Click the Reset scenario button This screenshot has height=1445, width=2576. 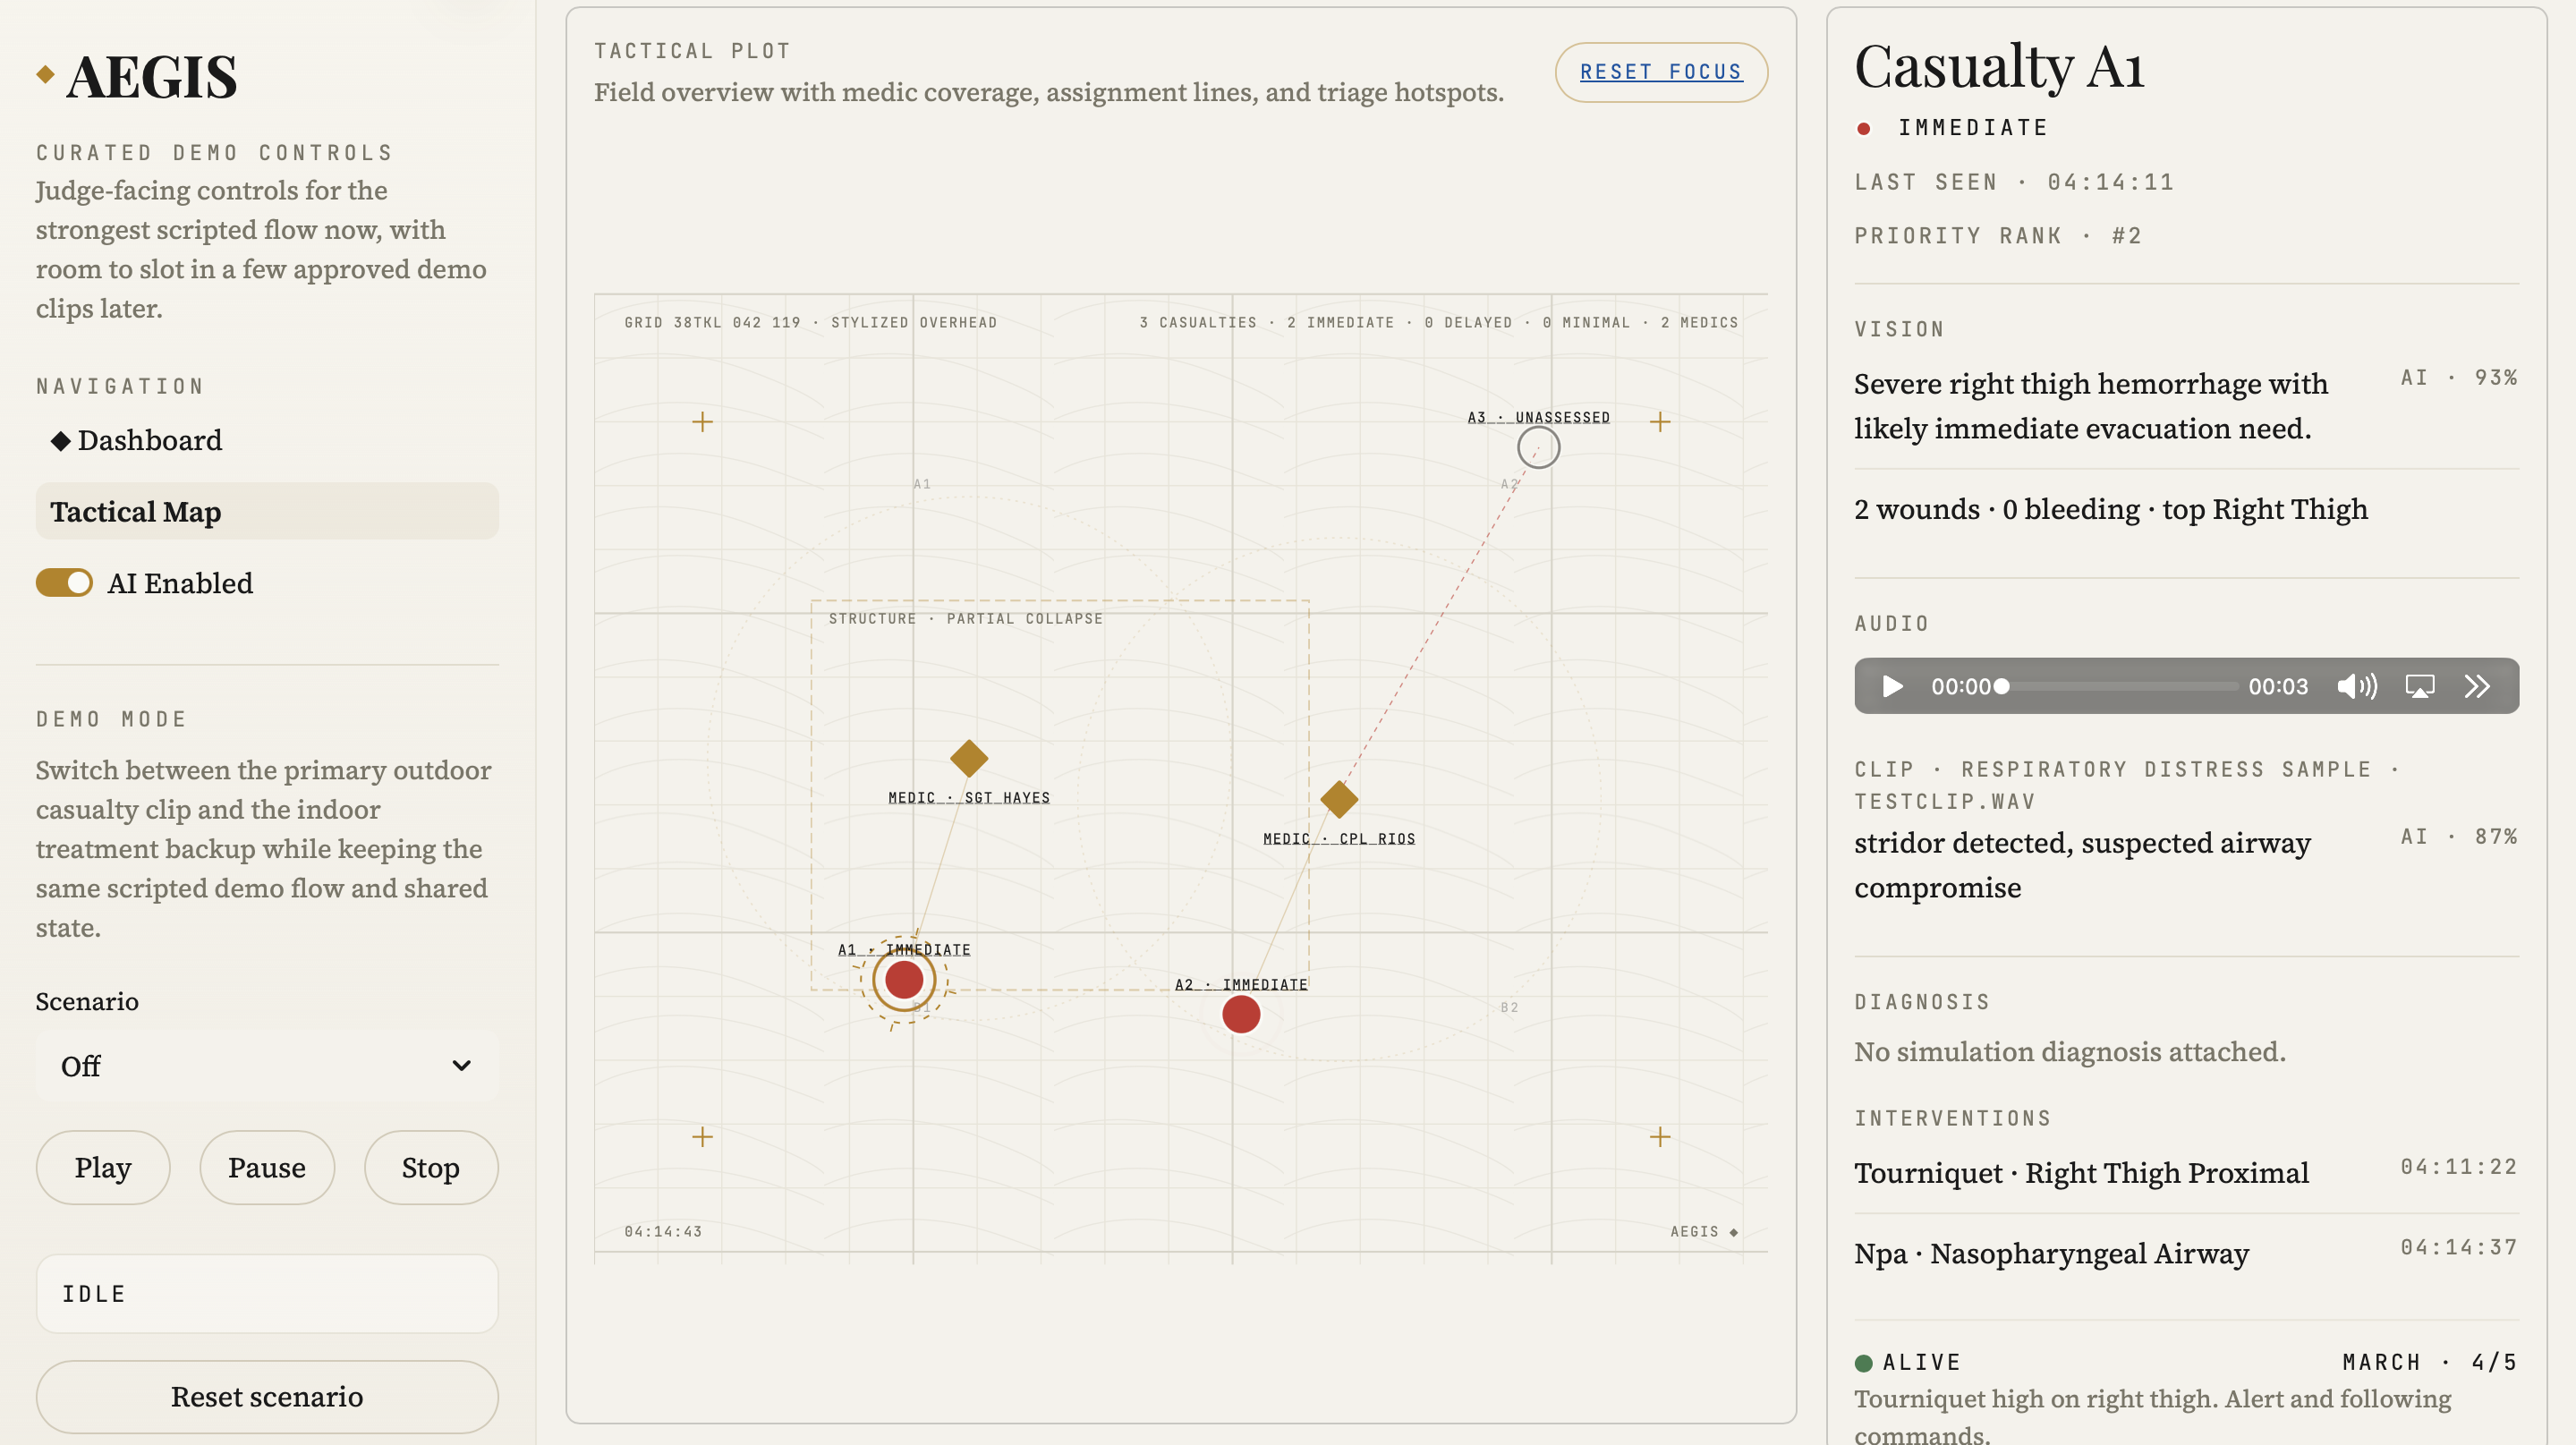(x=267, y=1396)
